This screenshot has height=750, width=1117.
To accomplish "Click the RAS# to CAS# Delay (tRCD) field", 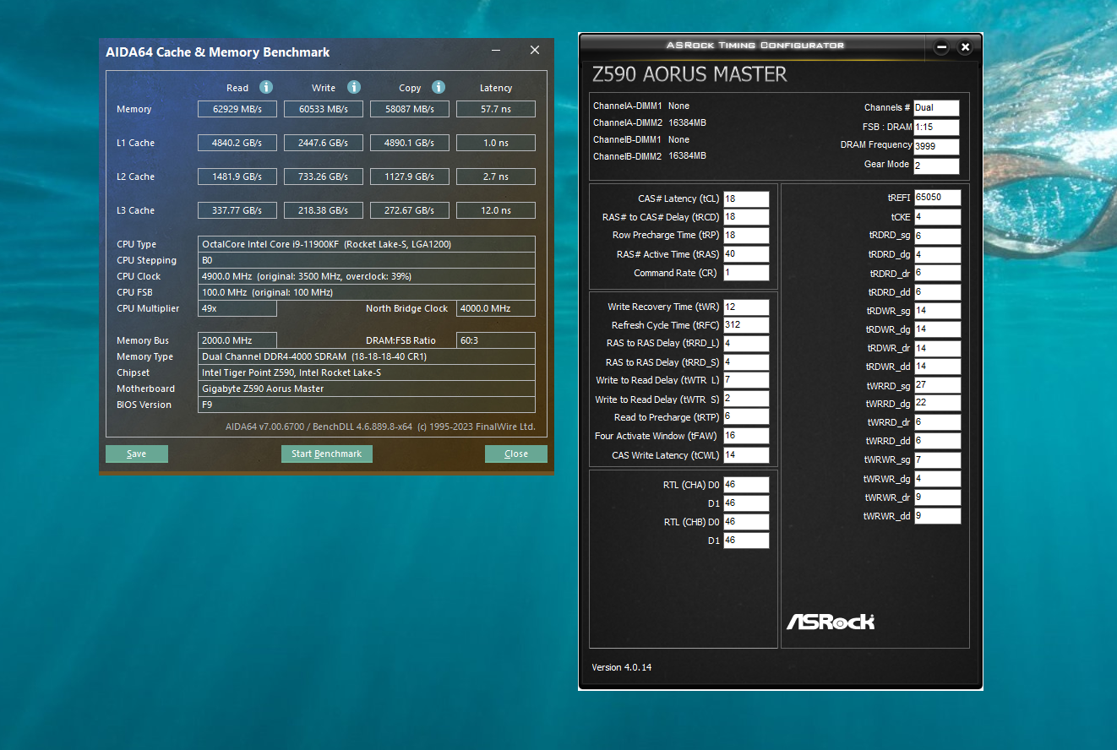I will (746, 218).
